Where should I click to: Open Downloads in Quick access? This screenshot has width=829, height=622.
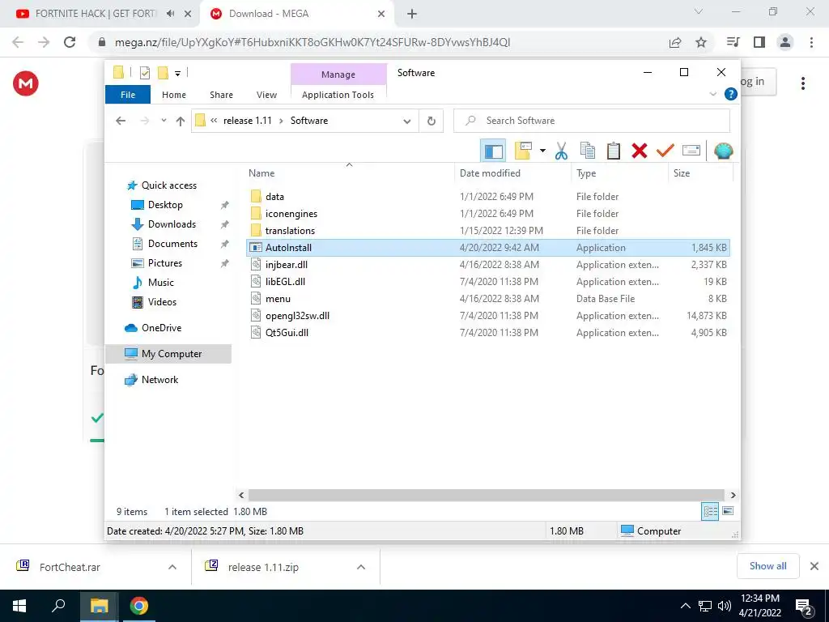[x=172, y=224]
